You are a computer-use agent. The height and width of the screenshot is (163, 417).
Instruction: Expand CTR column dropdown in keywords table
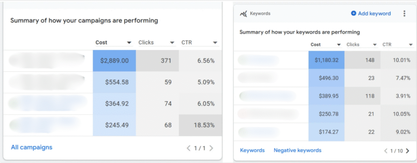(410, 45)
